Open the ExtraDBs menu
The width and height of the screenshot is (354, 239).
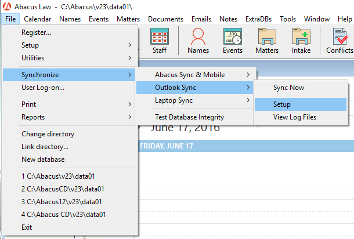point(258,19)
